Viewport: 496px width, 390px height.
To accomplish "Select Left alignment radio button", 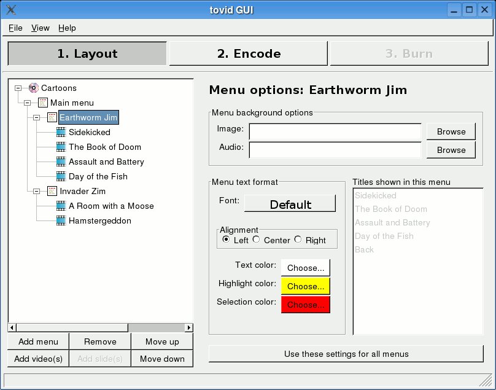I will click(x=226, y=240).
